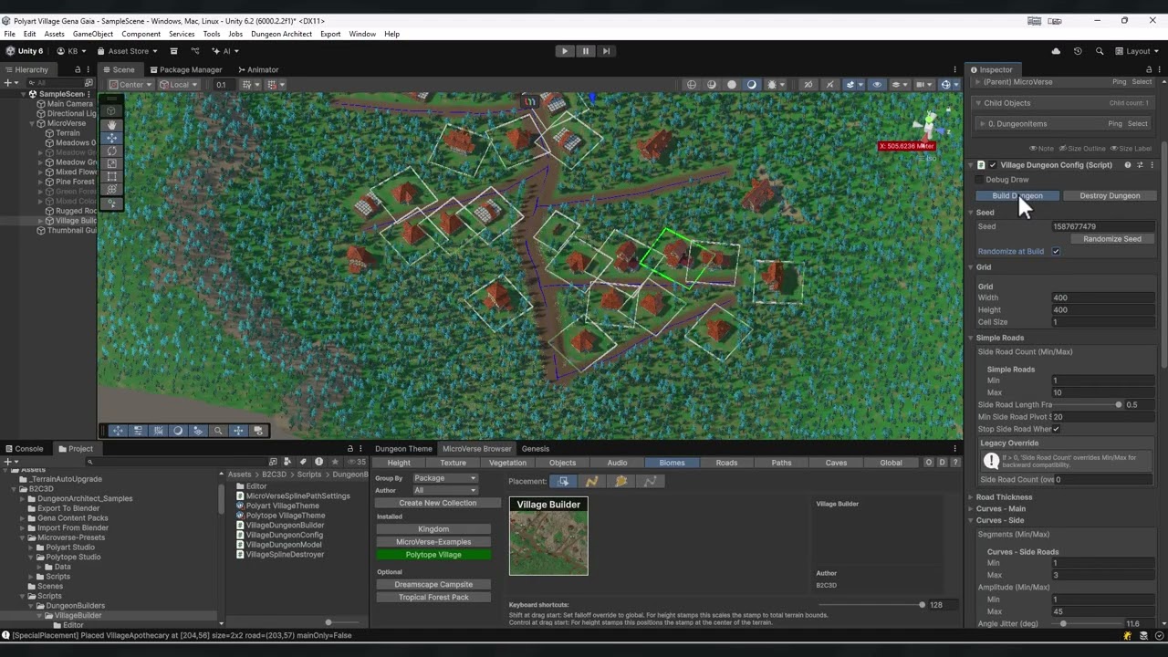This screenshot has height=657, width=1168.
Task: Click the Build Dungeon button
Action: point(1017,195)
